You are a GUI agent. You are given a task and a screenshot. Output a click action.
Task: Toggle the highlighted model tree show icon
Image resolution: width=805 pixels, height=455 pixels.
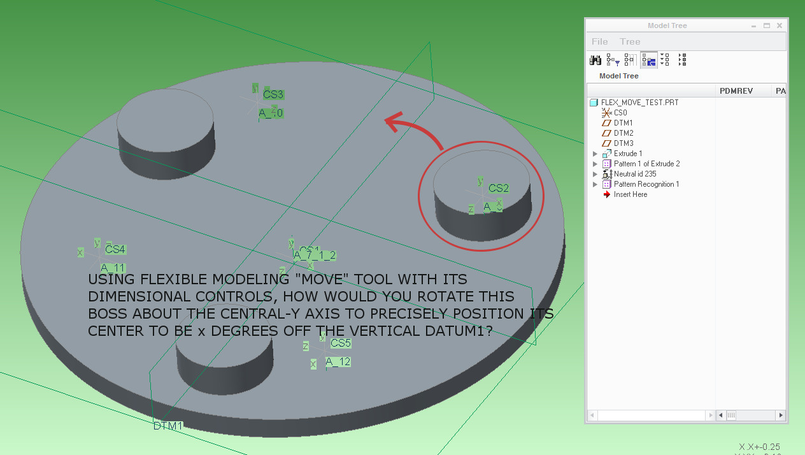649,60
